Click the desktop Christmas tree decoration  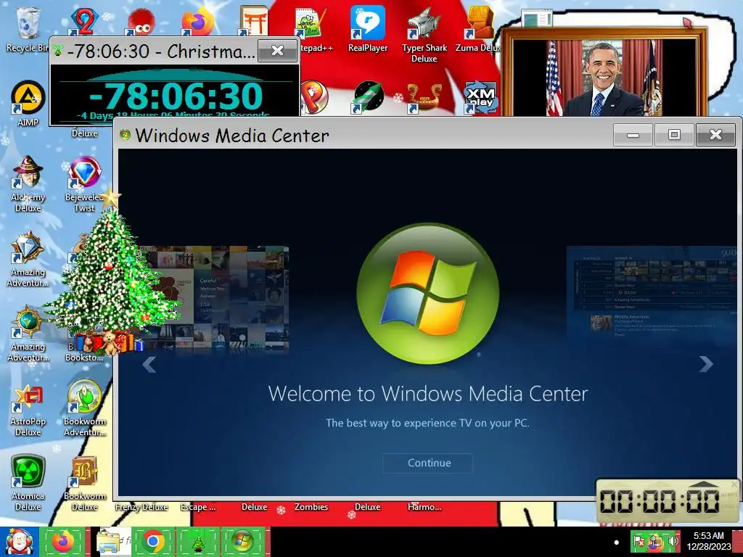click(x=110, y=275)
